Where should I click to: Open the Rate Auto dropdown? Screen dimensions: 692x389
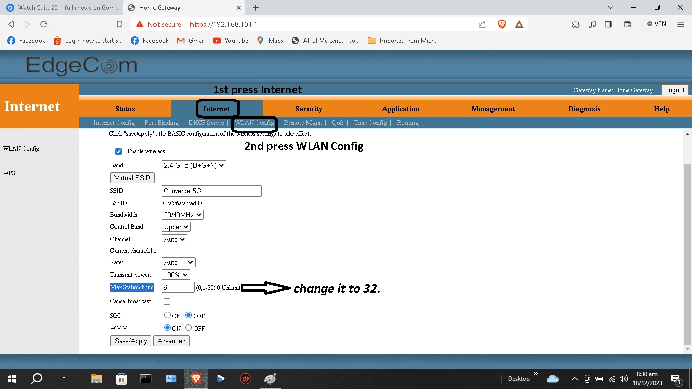(x=178, y=262)
